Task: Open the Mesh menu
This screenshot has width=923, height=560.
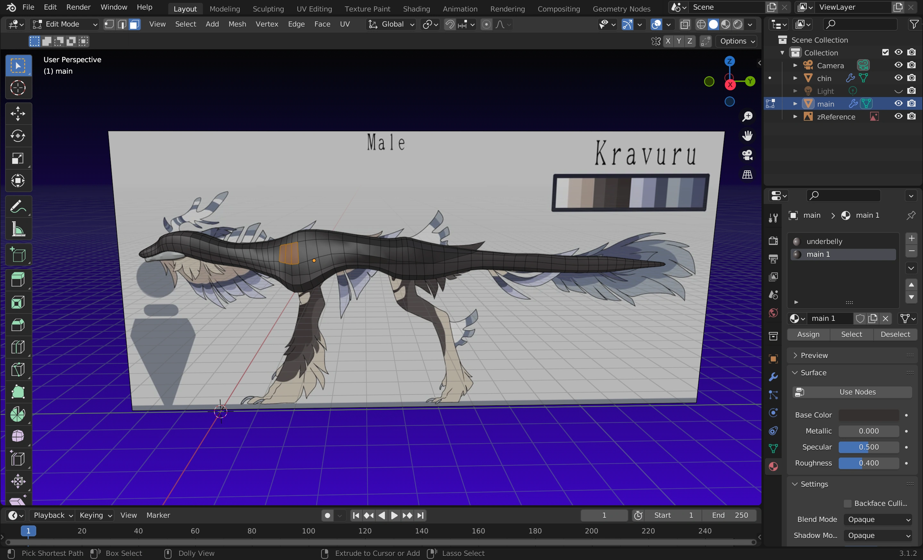Action: (237, 24)
